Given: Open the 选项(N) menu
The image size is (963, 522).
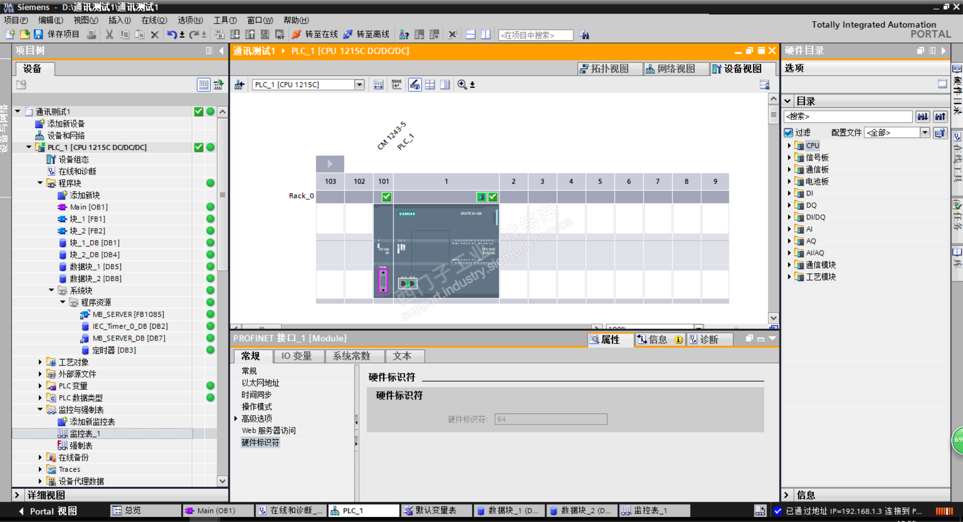Looking at the screenshot, I should 190,20.
